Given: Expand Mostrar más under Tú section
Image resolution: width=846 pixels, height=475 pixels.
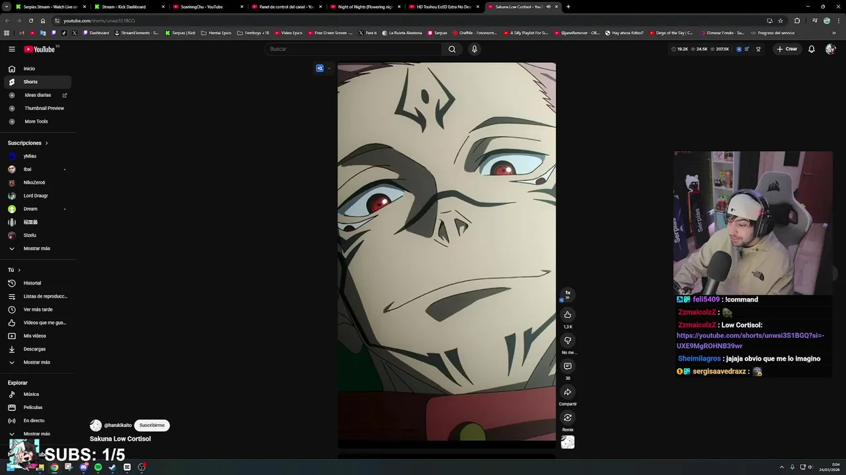Looking at the screenshot, I should tap(38, 362).
